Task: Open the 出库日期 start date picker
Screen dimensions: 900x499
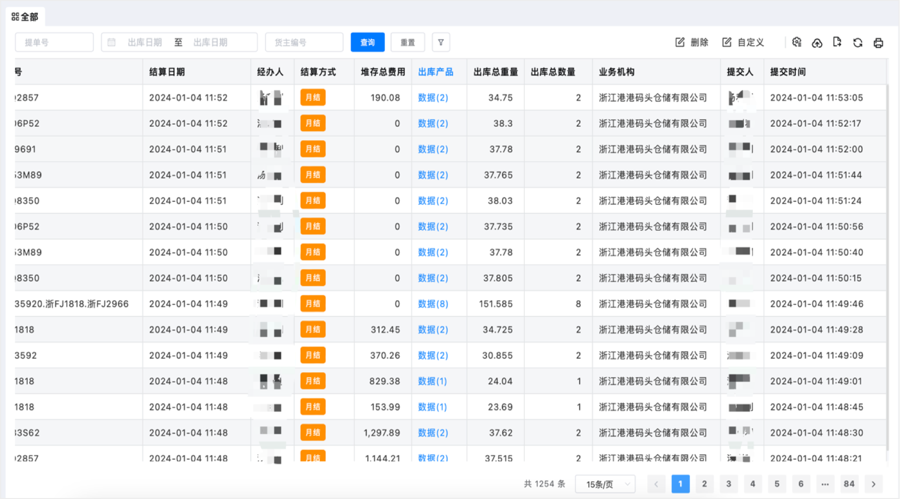Action: (145, 42)
